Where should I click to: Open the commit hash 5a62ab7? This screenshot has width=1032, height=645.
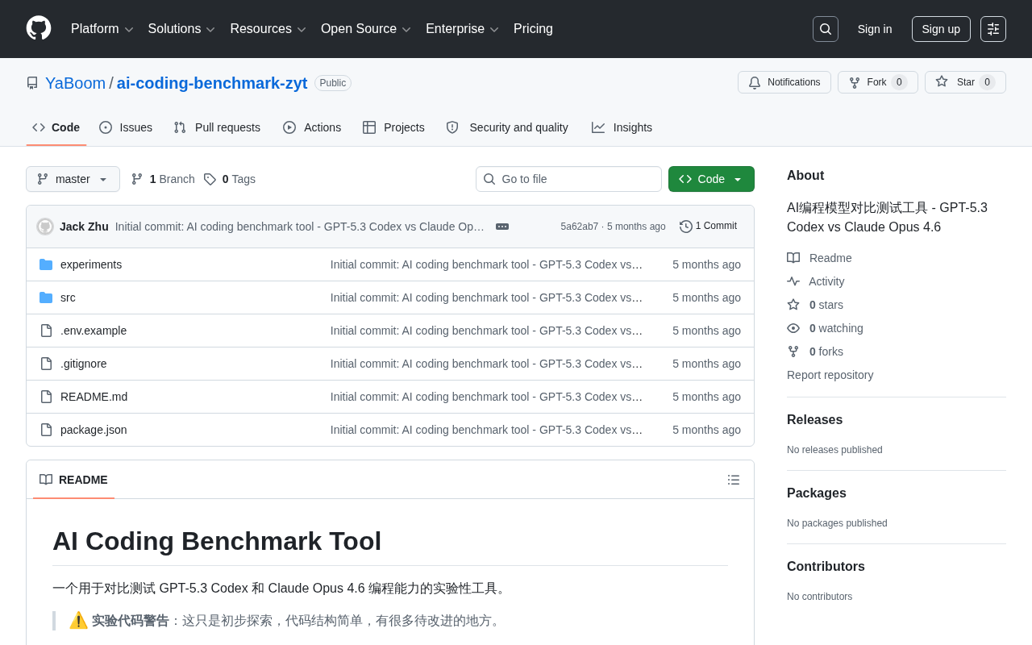(x=580, y=227)
